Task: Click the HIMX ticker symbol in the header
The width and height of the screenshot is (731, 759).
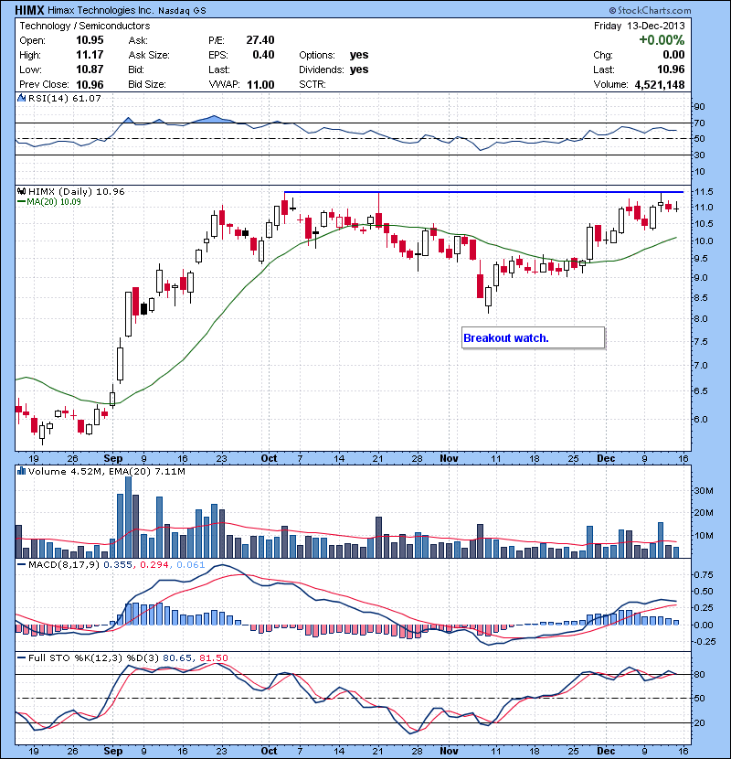Action: pyautogui.click(x=29, y=10)
